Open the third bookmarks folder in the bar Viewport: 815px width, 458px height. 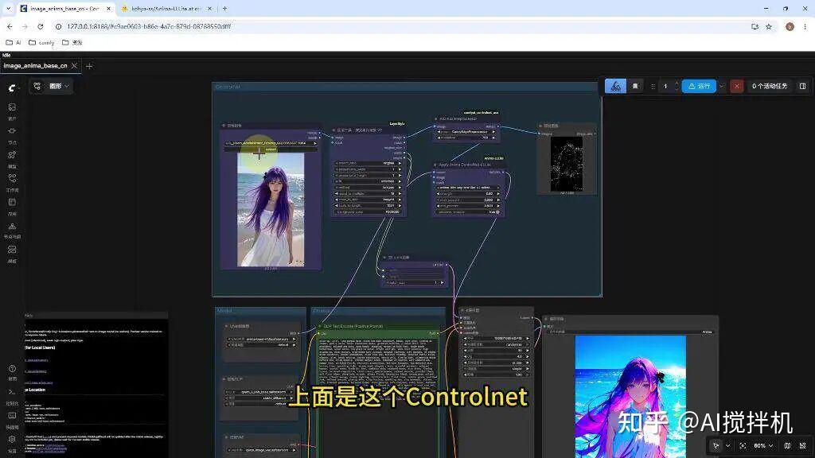tap(72, 43)
